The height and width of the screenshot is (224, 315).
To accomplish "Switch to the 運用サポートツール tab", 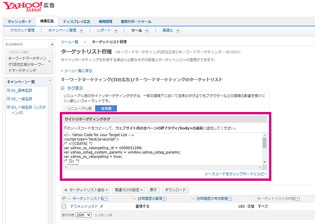I will click(x=136, y=22).
